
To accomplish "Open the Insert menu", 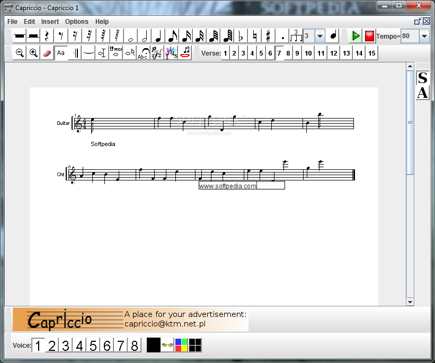I will tap(50, 22).
